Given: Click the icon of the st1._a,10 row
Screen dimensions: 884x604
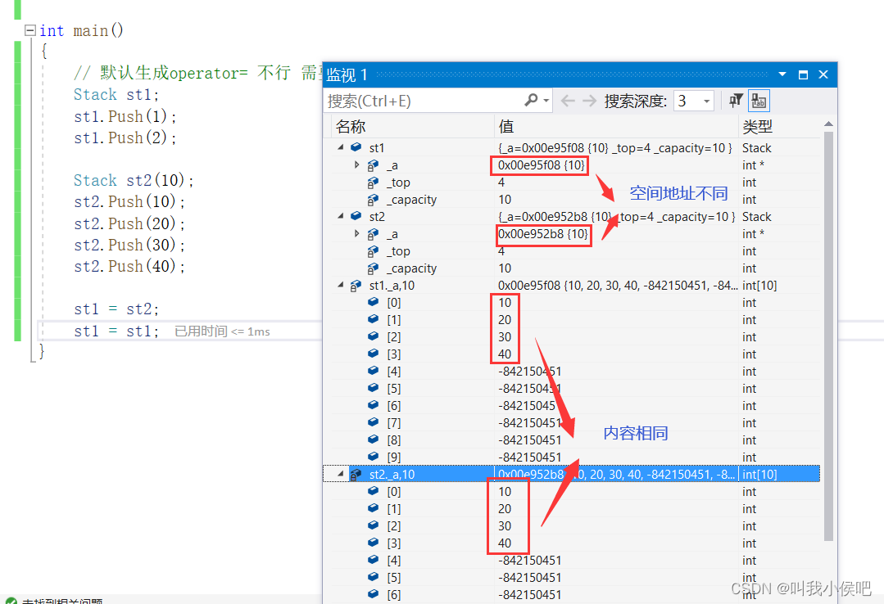Looking at the screenshot, I should tap(356, 286).
